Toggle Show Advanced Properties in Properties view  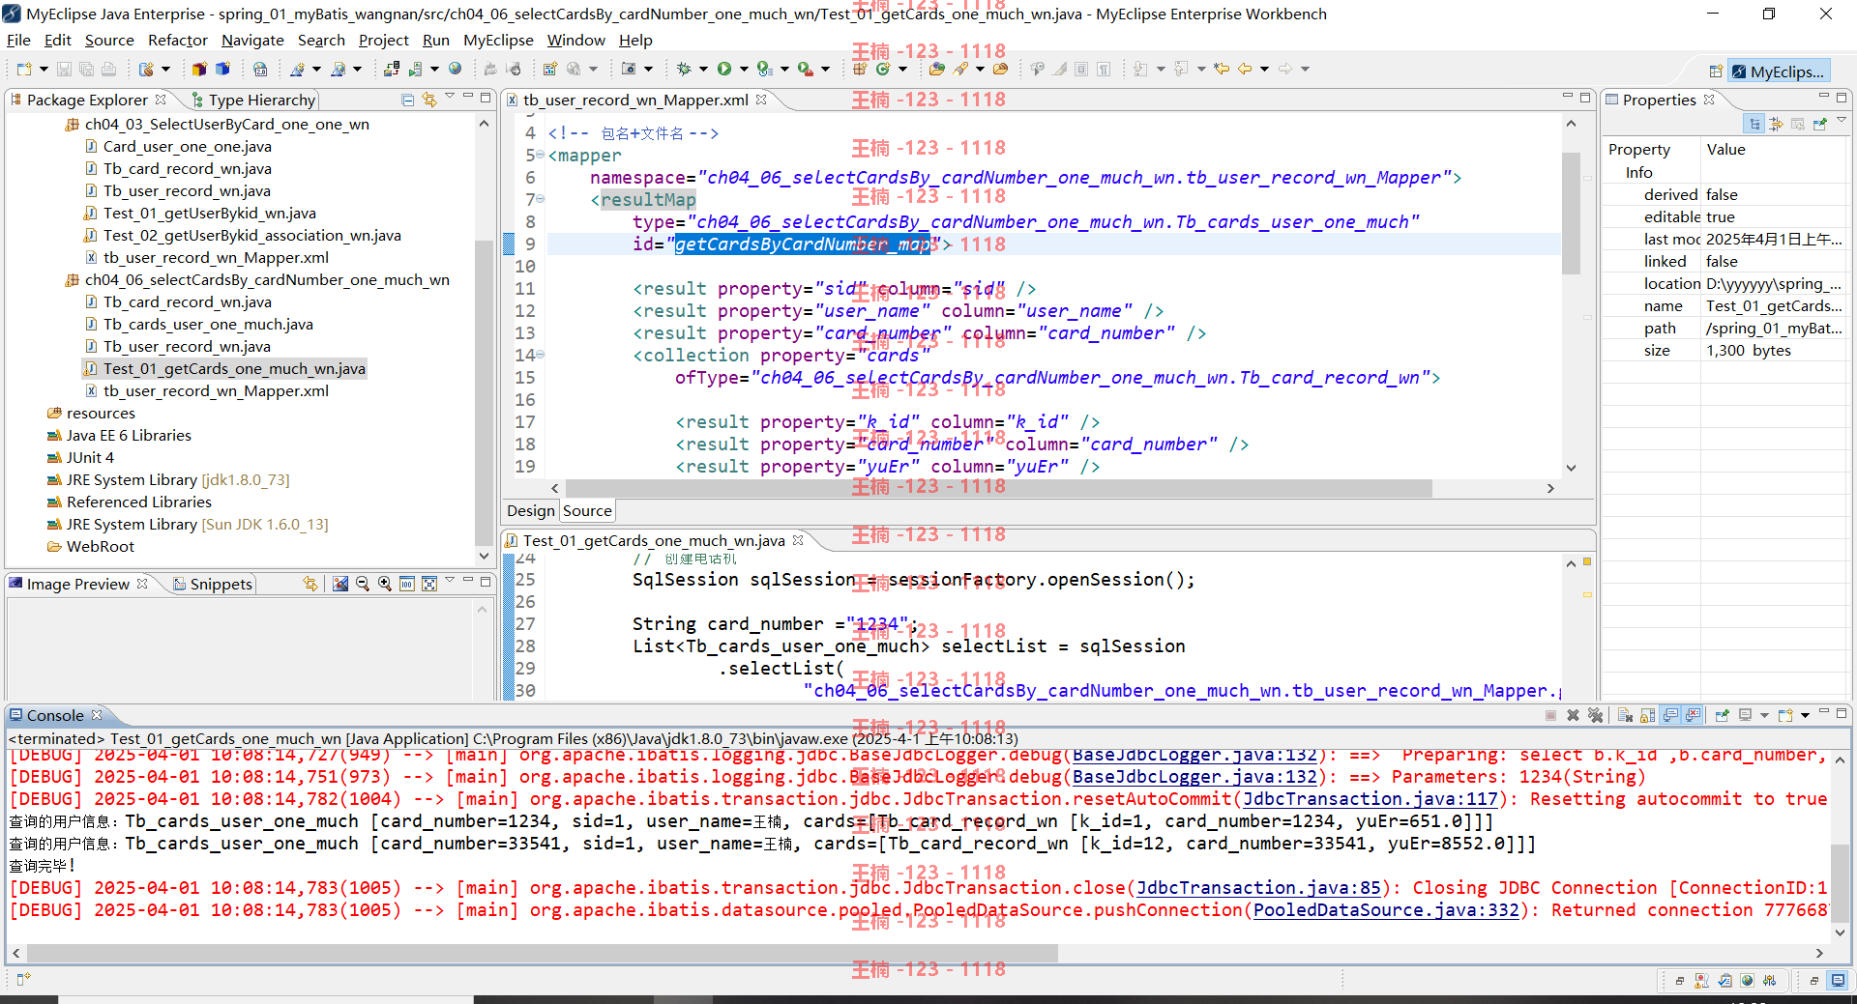(x=1776, y=124)
